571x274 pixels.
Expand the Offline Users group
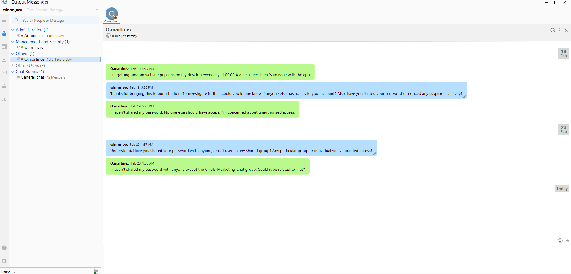[12, 65]
